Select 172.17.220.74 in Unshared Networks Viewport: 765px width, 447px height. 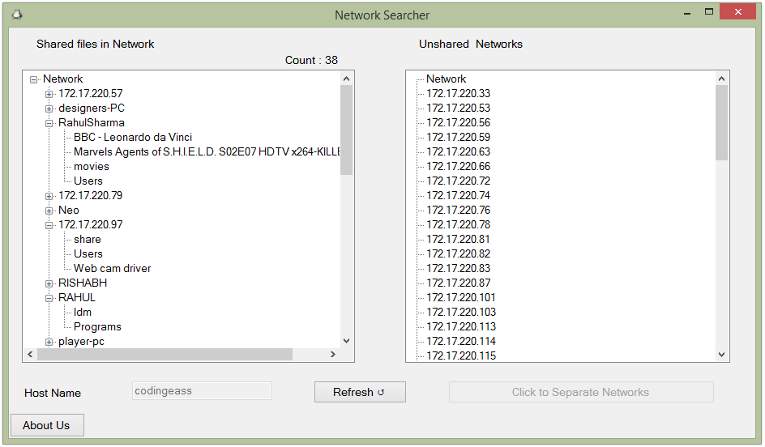coord(458,195)
